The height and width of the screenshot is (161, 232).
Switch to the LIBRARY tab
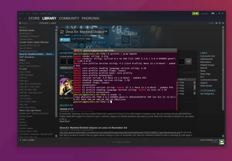coord(49,19)
